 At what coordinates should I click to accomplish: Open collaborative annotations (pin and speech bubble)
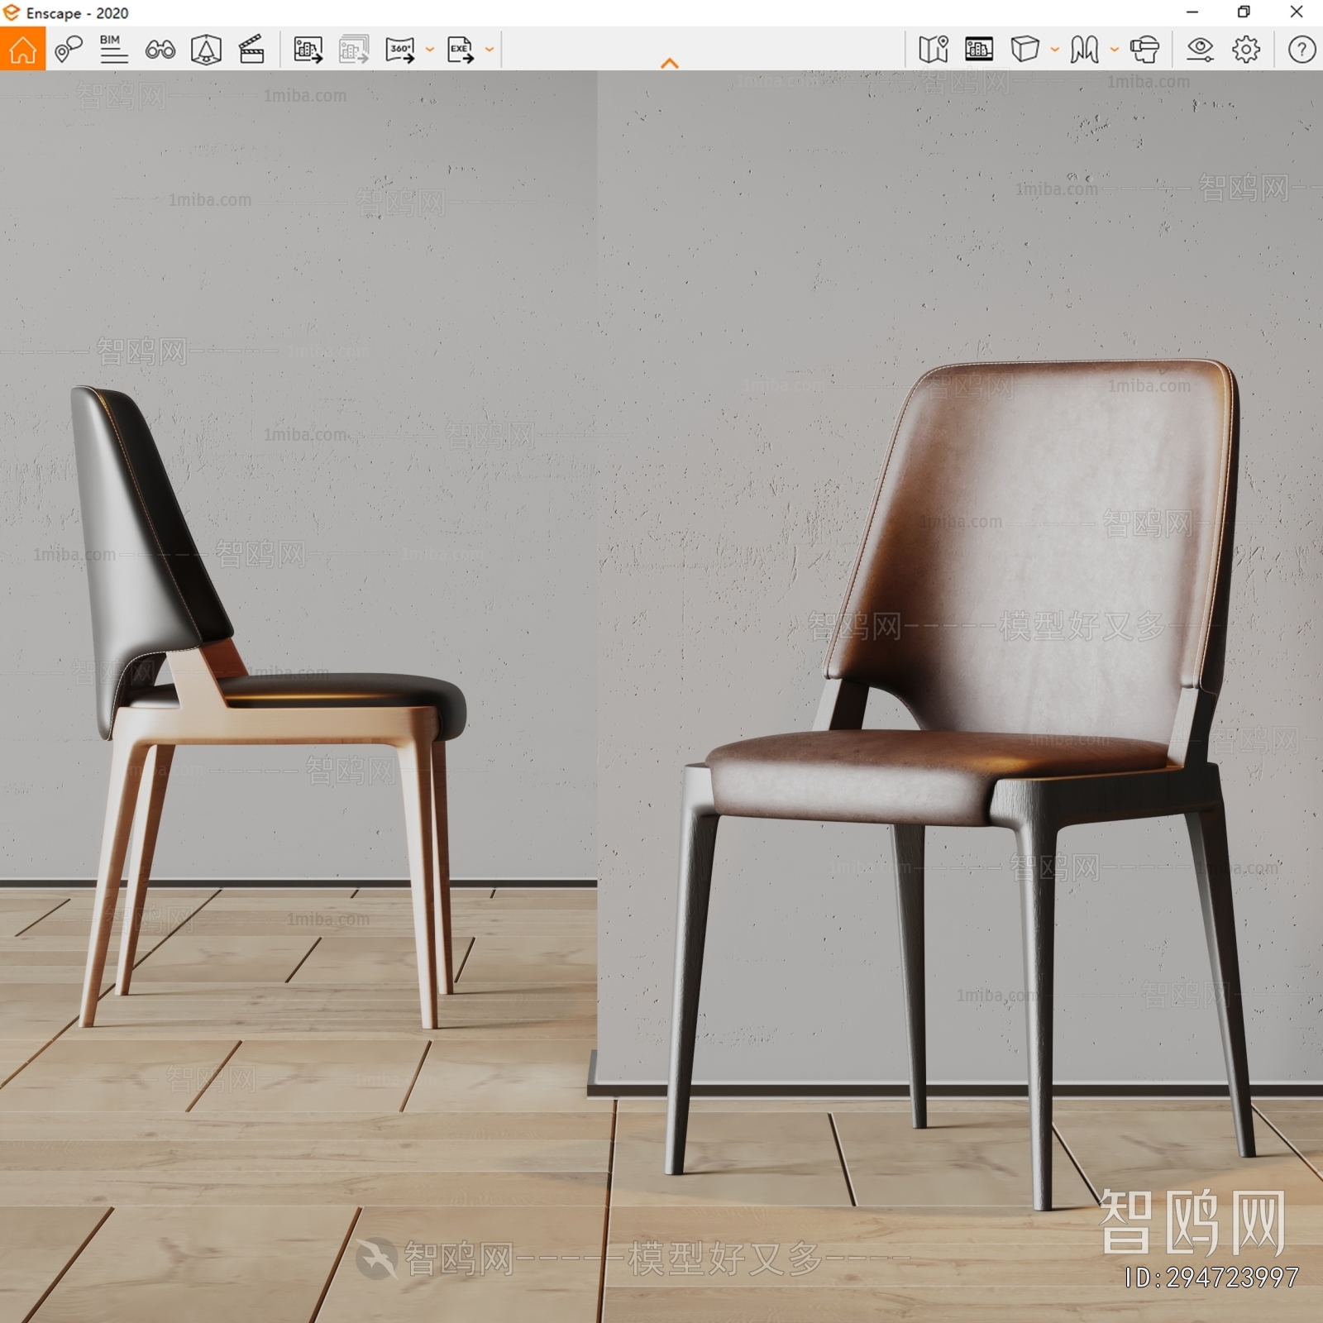(x=69, y=50)
